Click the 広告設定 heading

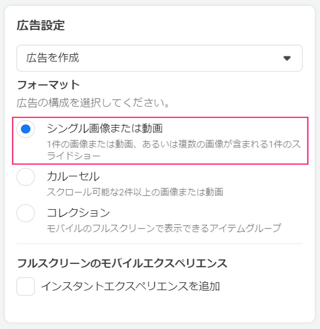40,26
